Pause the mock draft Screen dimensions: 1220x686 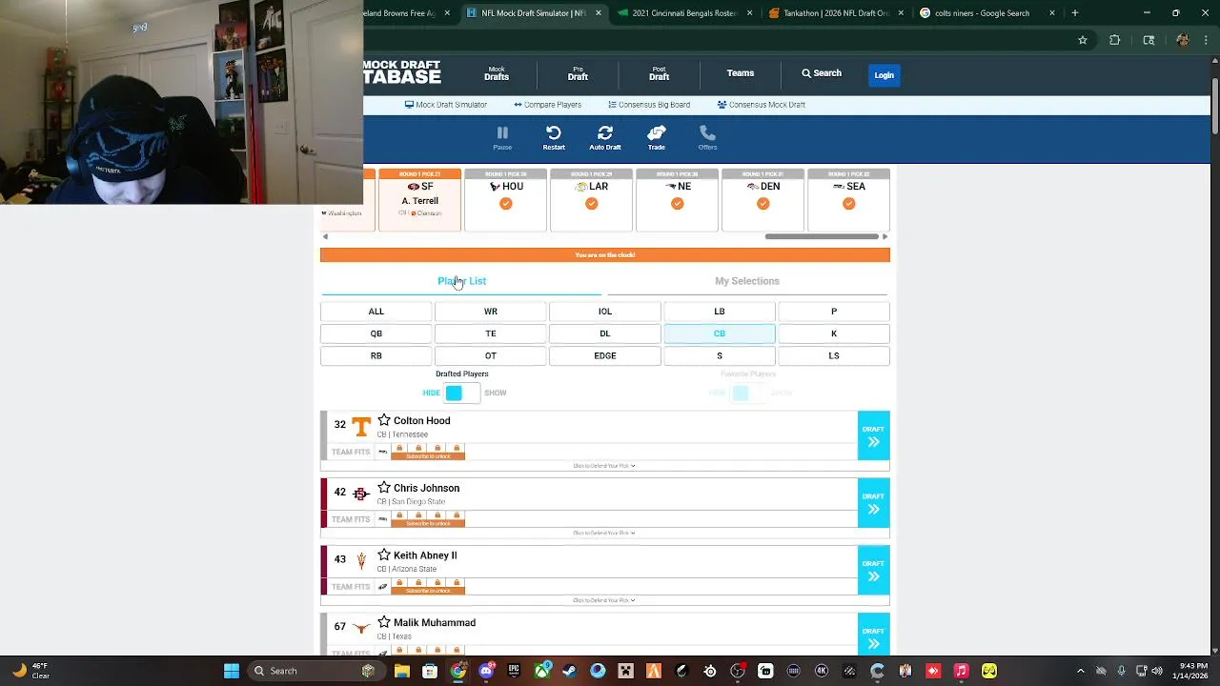[x=502, y=138]
